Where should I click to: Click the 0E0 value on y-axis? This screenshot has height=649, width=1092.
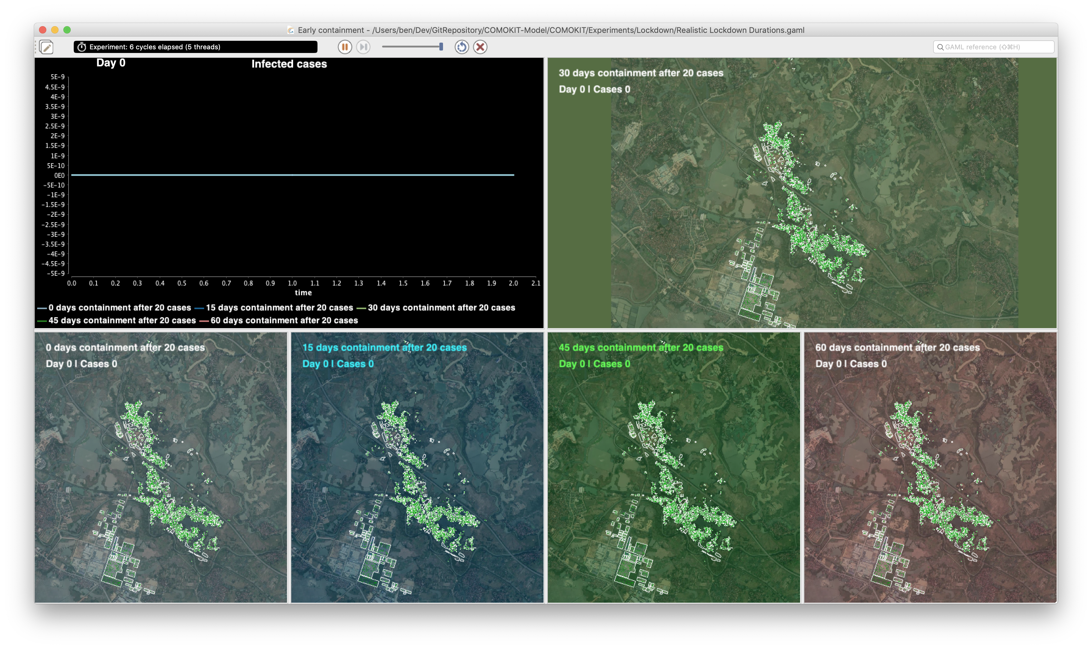click(x=59, y=175)
